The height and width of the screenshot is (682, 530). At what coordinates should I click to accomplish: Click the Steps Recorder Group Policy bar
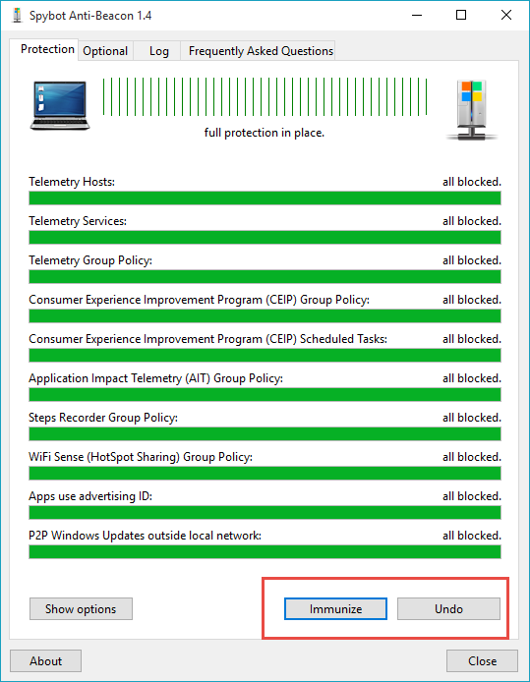click(x=265, y=433)
